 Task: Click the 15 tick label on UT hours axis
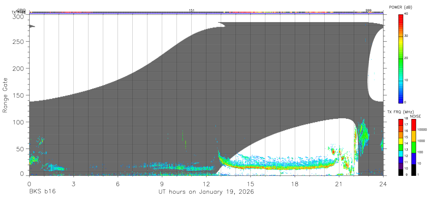pyautogui.click(x=251, y=184)
